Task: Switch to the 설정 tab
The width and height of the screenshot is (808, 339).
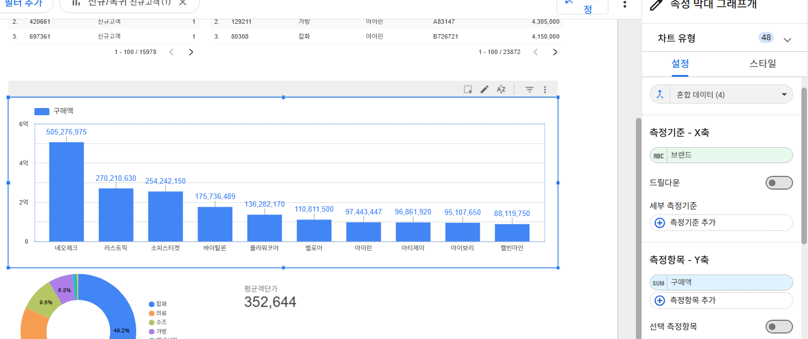Action: (x=679, y=63)
